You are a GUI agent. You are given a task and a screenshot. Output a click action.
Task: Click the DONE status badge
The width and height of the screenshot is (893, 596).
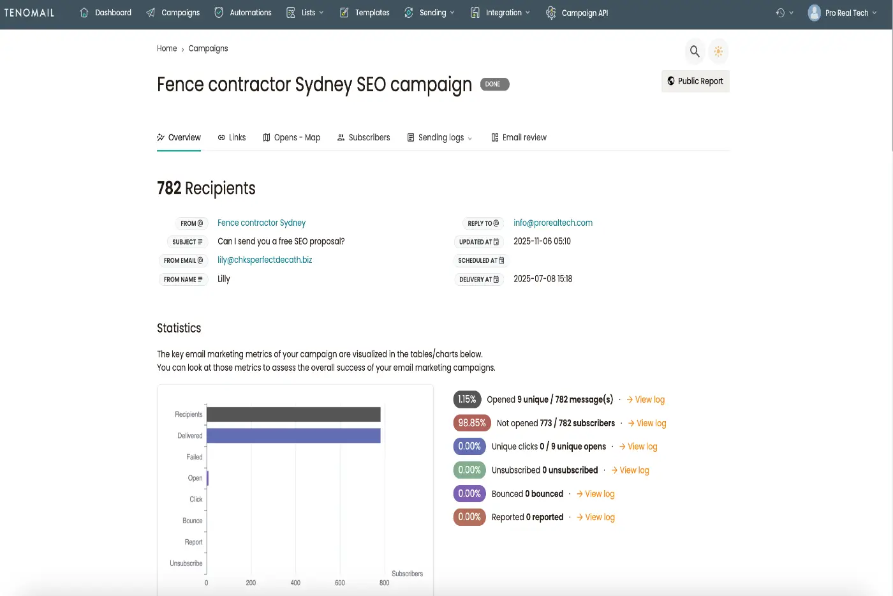pos(494,84)
